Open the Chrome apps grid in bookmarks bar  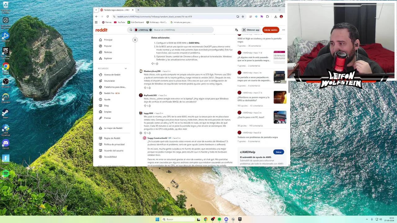coord(96,22)
